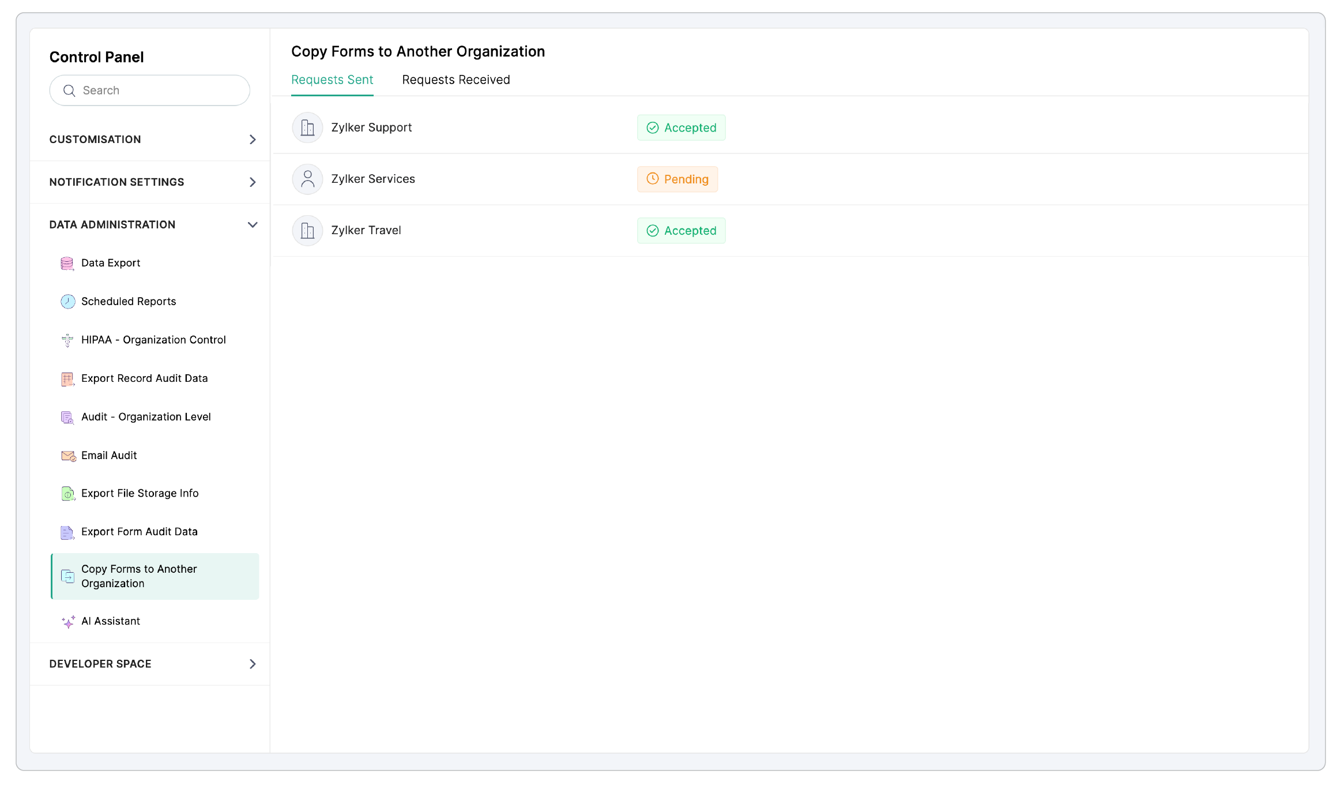This screenshot has width=1344, height=789.
Task: Click the AI Assistant sparkle icon
Action: (x=68, y=622)
